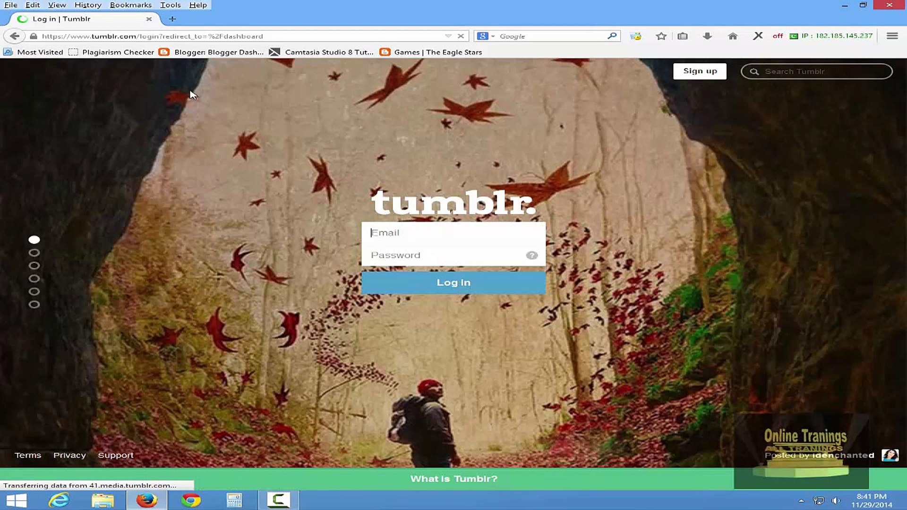Open a new tab with plus button
The image size is (907, 510).
click(x=172, y=19)
